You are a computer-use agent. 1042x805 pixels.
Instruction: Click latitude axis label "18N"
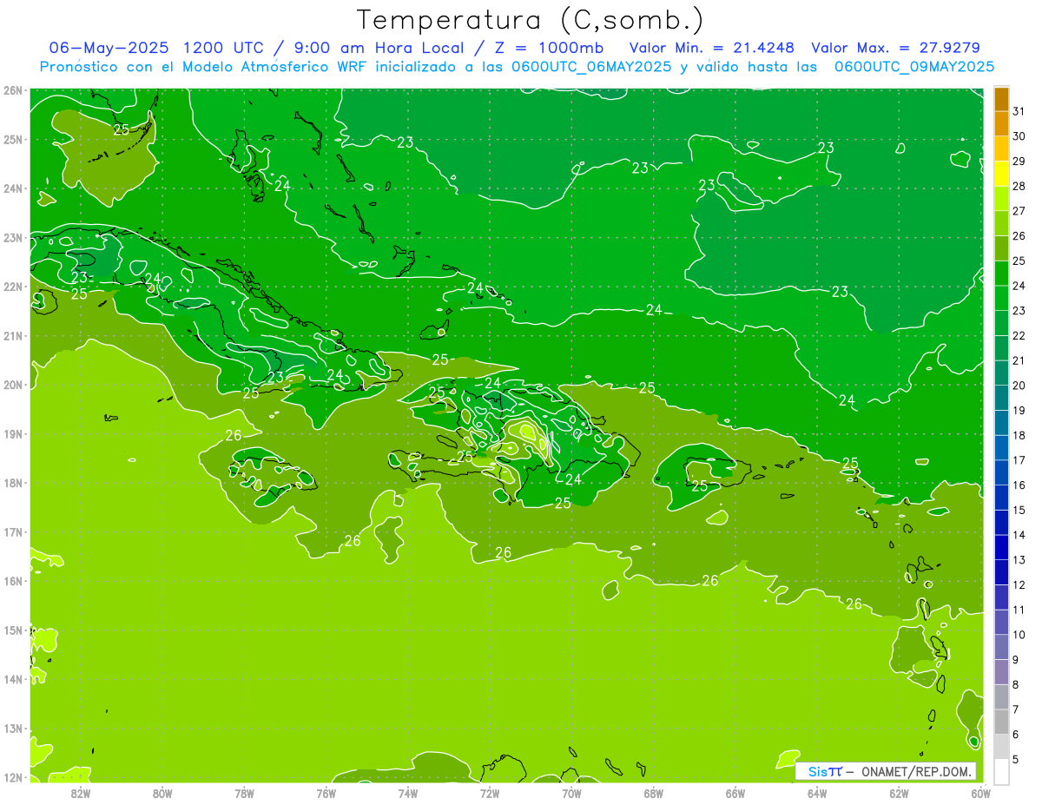(x=13, y=483)
